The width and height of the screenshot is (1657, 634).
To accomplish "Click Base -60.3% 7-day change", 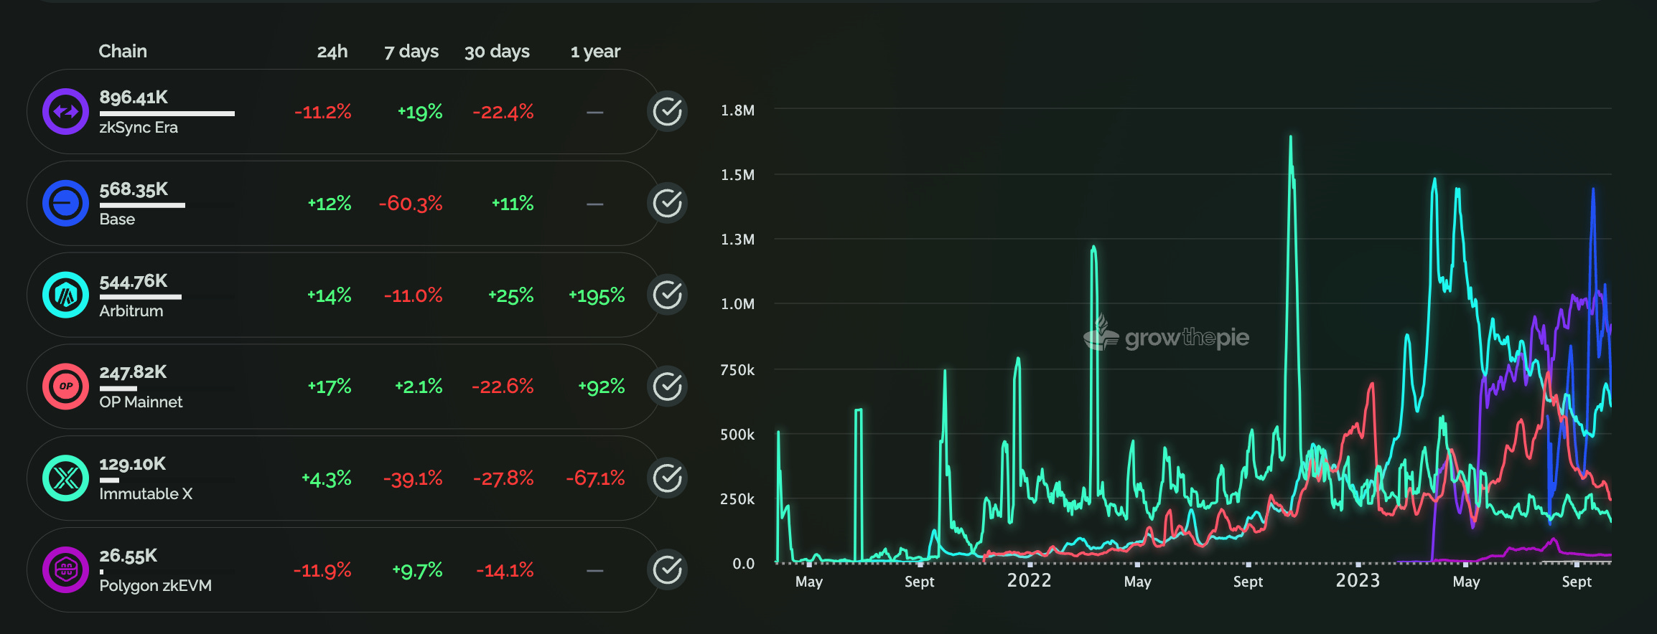I will click(x=411, y=204).
